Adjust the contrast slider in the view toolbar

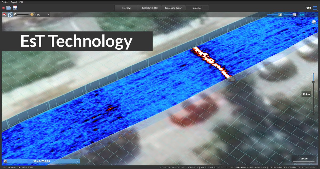click(x=21, y=15)
